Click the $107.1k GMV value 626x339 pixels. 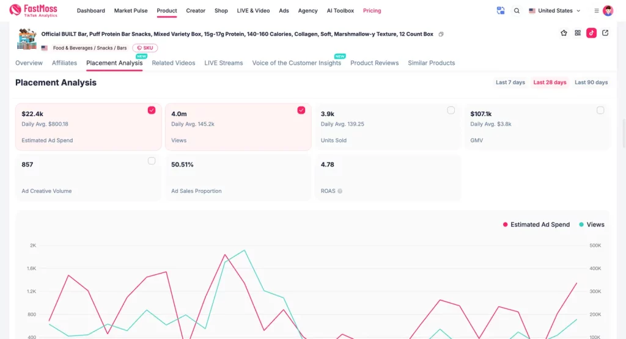pos(481,114)
